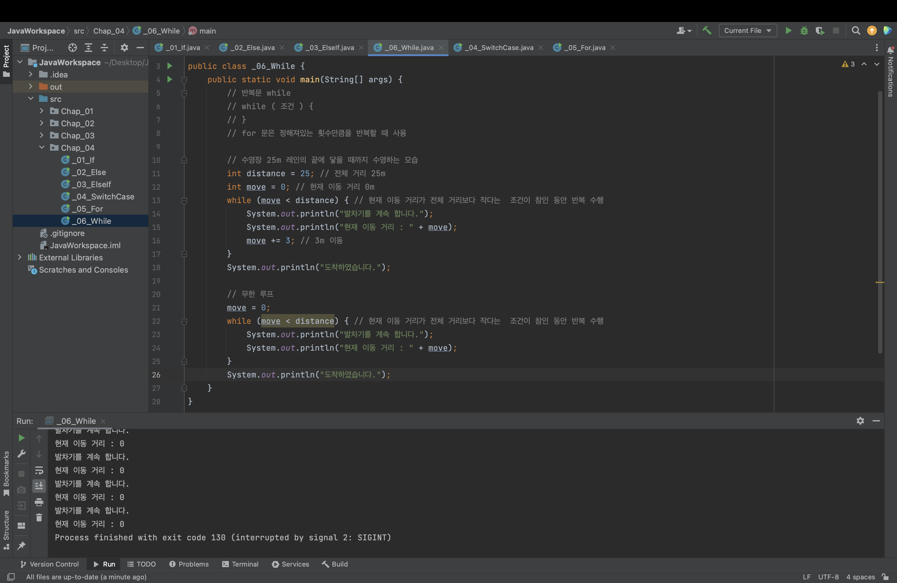Run the current file with green play button
897x583 pixels.
pos(788,31)
